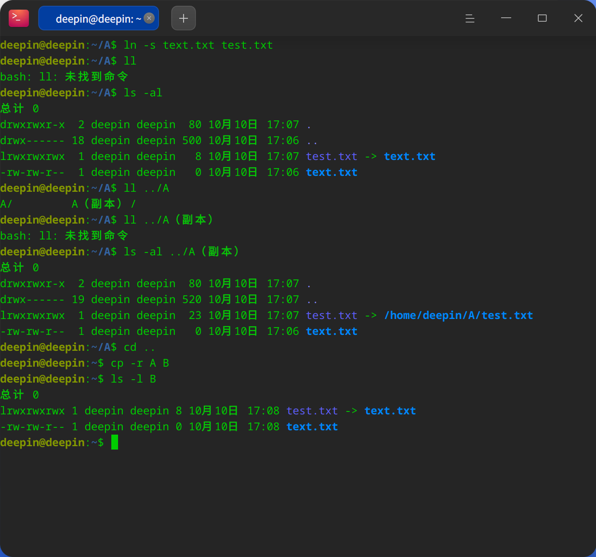Image resolution: width=596 pixels, height=557 pixels.
Task: Click the terminal app icon in title bar
Action: (x=19, y=18)
